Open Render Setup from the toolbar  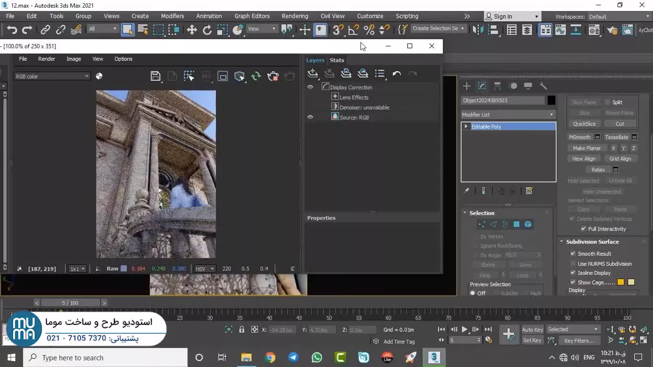pos(612,30)
